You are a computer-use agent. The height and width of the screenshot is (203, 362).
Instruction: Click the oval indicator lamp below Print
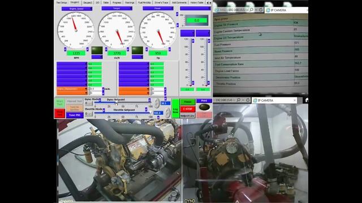click(204, 107)
